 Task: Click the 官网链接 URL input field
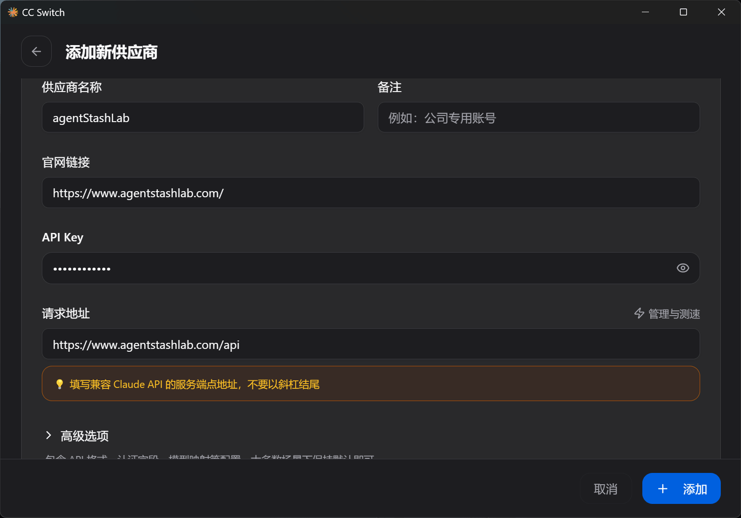pos(371,193)
